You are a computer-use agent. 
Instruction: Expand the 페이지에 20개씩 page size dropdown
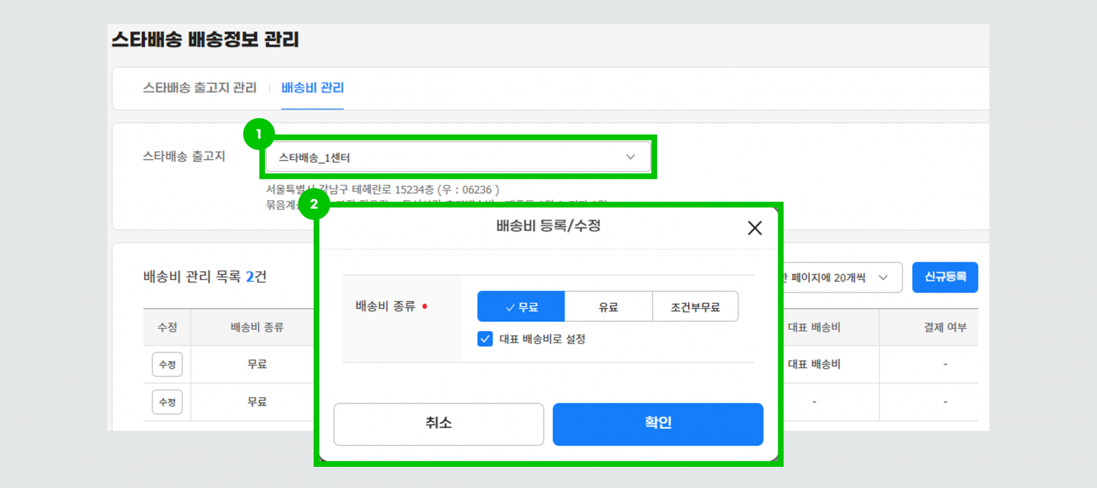point(842,278)
